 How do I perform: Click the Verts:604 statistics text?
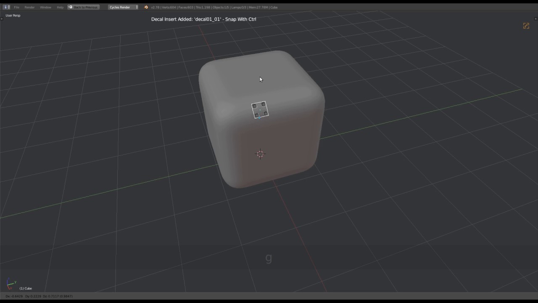(169, 7)
